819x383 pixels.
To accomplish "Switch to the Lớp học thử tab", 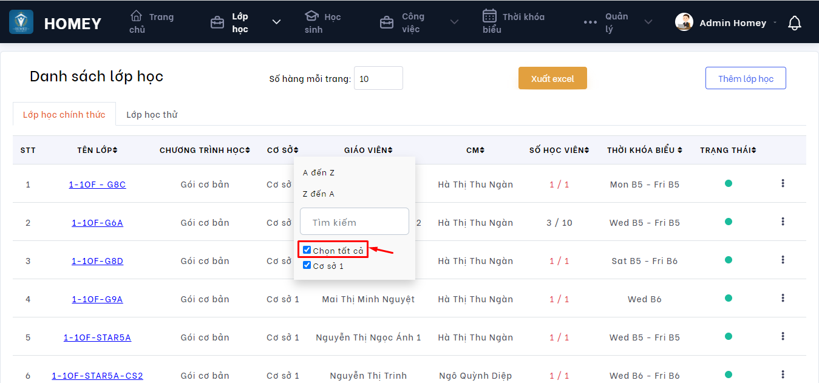I will 152,114.
